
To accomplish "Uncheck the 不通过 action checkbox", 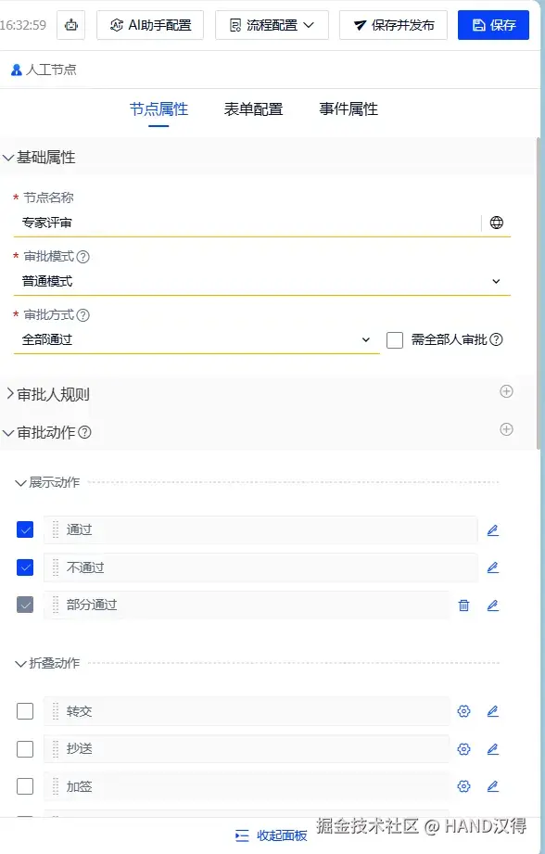I will (x=25, y=567).
